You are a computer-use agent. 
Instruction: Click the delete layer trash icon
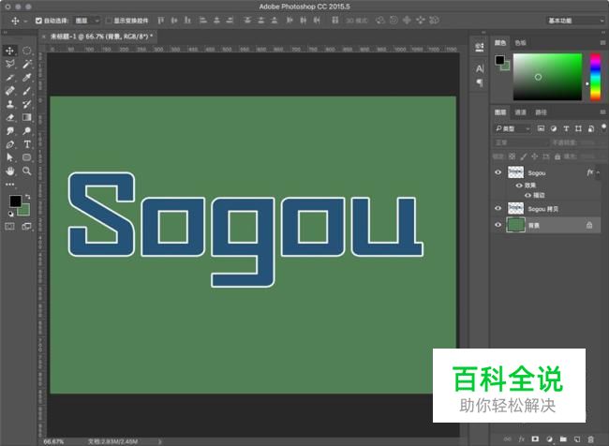pos(591,439)
